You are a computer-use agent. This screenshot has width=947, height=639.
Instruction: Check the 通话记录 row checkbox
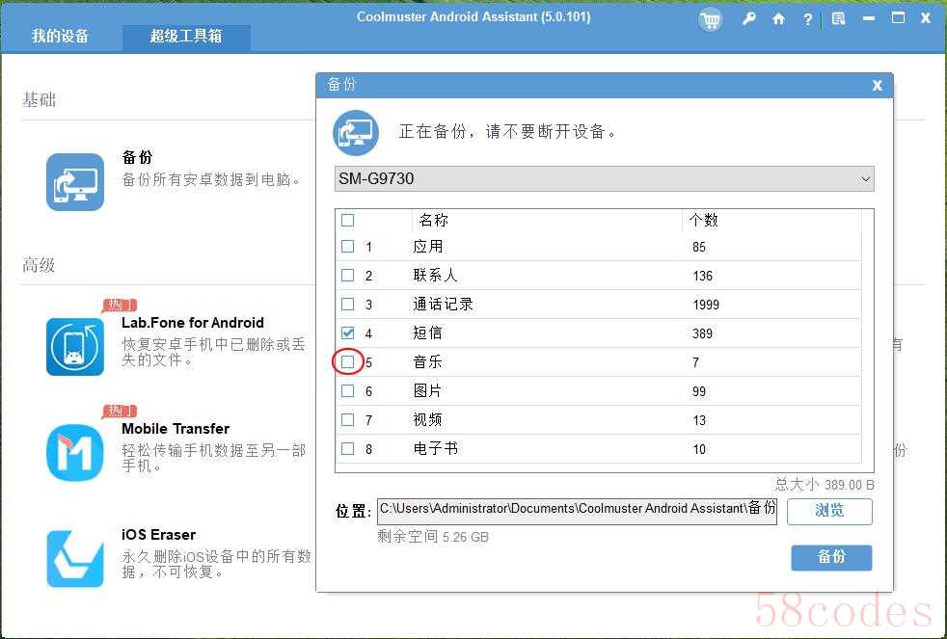pos(348,305)
